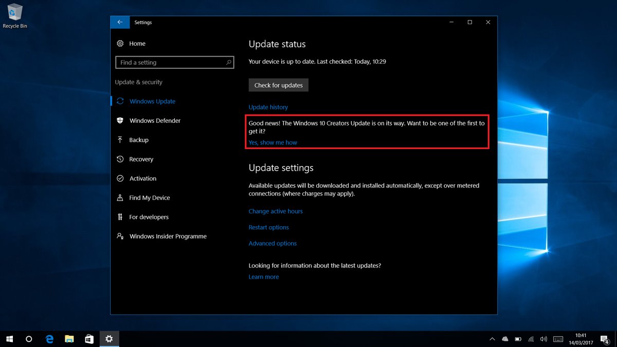Screen dimensions: 617x347
Task: Click the Activation checkmark circle icon
Action: tap(120, 178)
